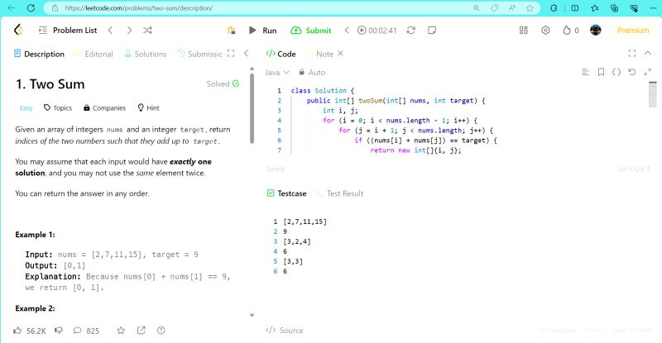The height and width of the screenshot is (343, 662).
Task: Star the problem as favorite
Action: tap(121, 331)
